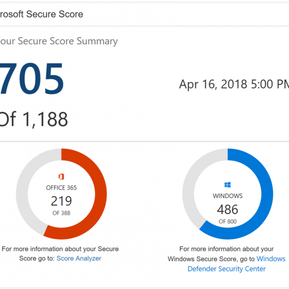The width and height of the screenshot is (289, 289).
Task: Click the 'Of 1,188' maximum score text
Action: click(33, 119)
